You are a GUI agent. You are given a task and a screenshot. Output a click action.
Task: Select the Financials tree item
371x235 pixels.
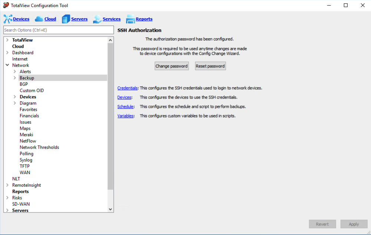pyautogui.click(x=29, y=116)
